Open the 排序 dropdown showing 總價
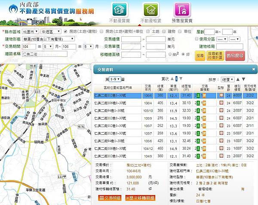Viewport: 258px width, 205px height. [227, 80]
